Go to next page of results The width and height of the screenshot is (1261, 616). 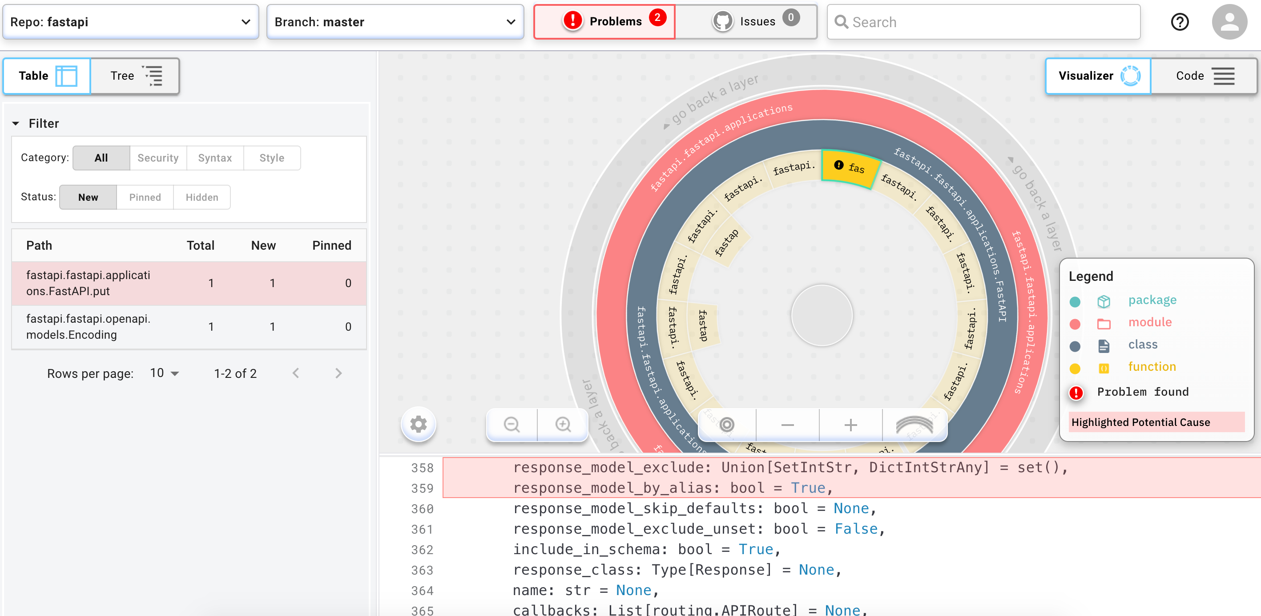click(x=339, y=373)
